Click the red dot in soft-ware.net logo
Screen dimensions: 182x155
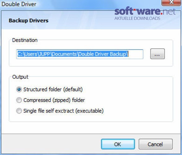[162, 14]
